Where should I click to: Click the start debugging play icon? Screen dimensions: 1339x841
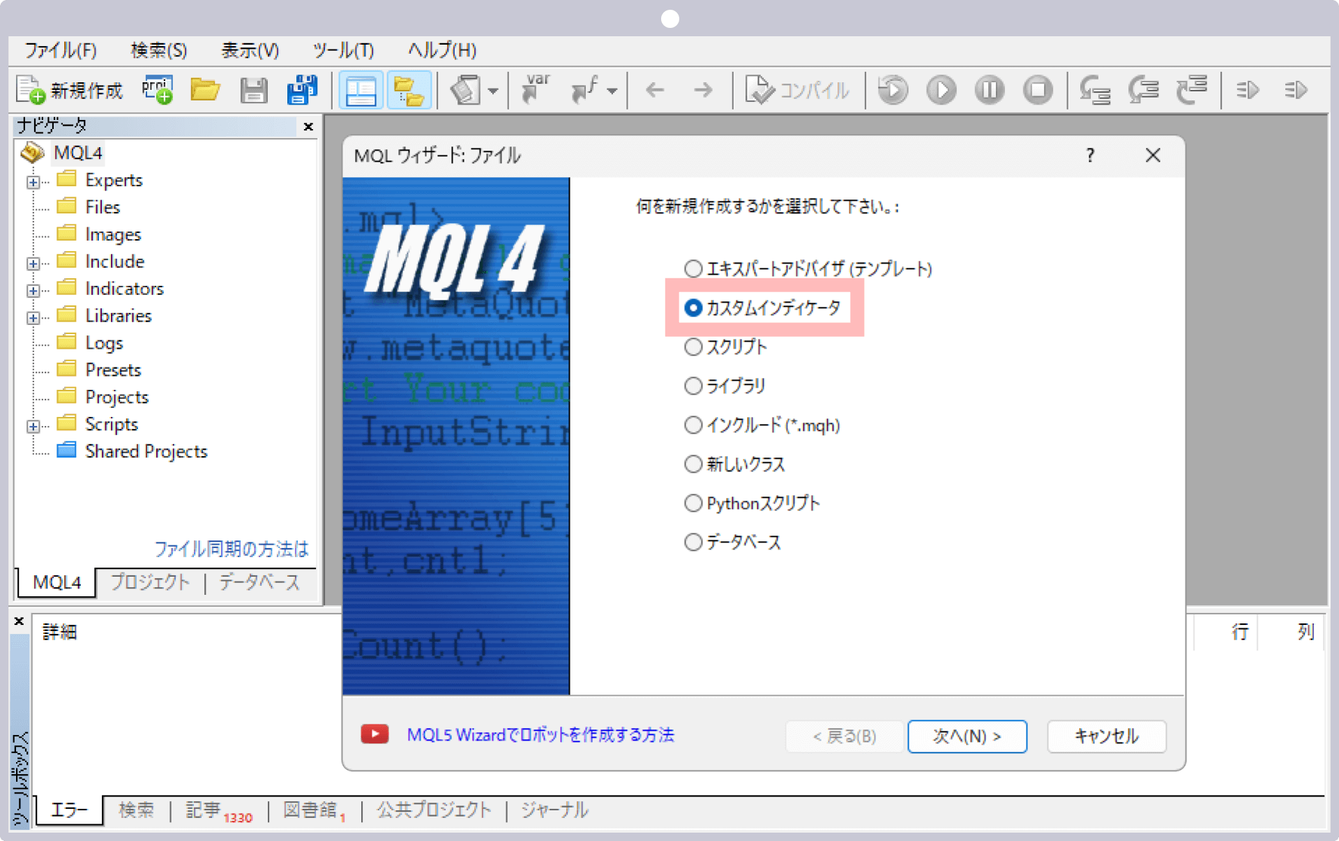(941, 90)
